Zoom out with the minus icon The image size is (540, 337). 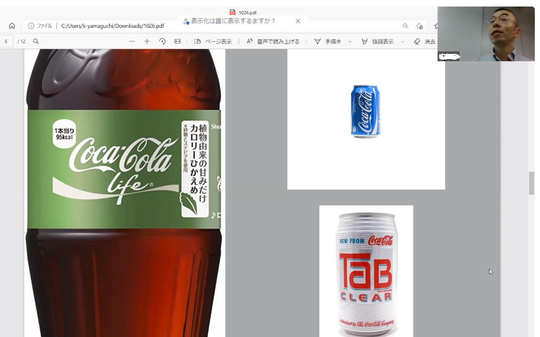pyautogui.click(x=132, y=41)
